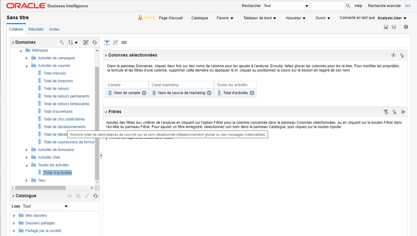Click in the top search text field
Screen dimensions: 417x236
pos(327,6)
